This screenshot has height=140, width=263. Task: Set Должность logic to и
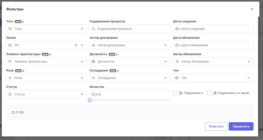pos(117,54)
